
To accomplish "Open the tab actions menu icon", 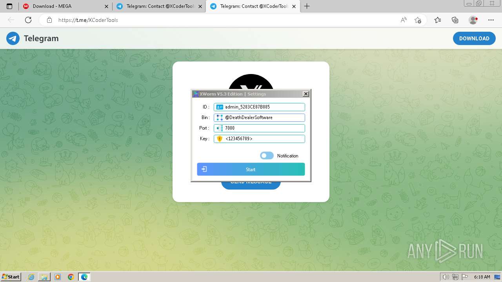I will point(9,6).
